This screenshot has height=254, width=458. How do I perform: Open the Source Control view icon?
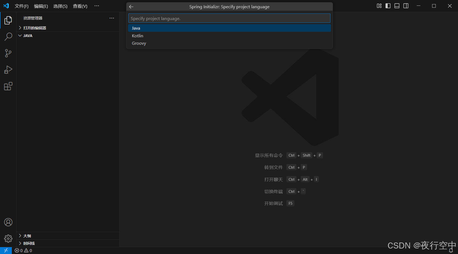click(x=8, y=53)
